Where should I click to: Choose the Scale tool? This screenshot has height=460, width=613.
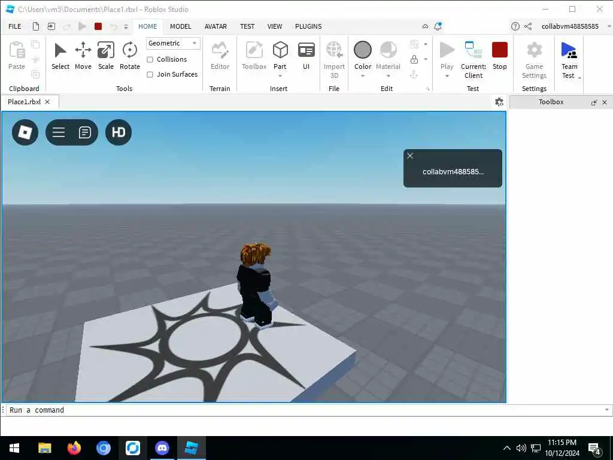(x=105, y=56)
